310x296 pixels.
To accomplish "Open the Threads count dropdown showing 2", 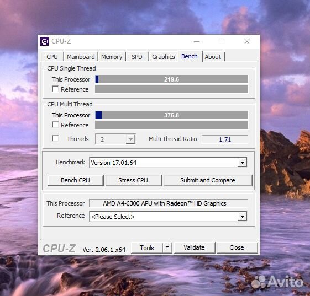I will tap(115, 139).
